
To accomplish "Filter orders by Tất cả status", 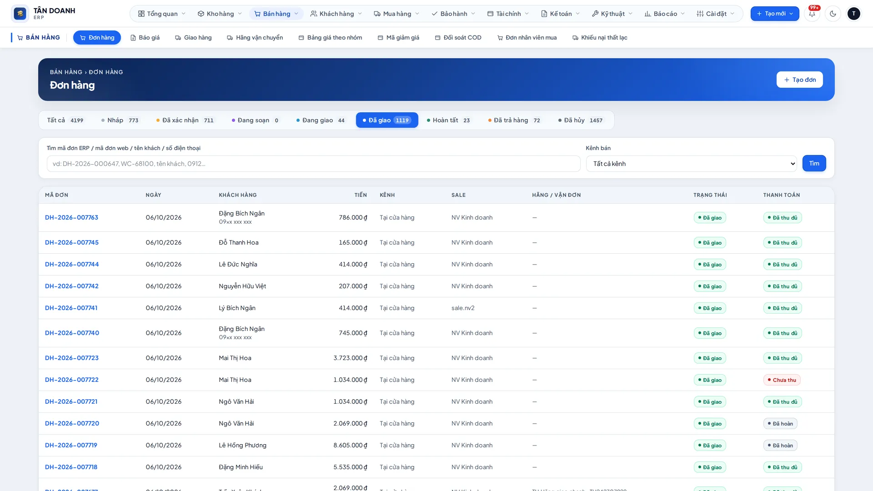I will click(66, 120).
